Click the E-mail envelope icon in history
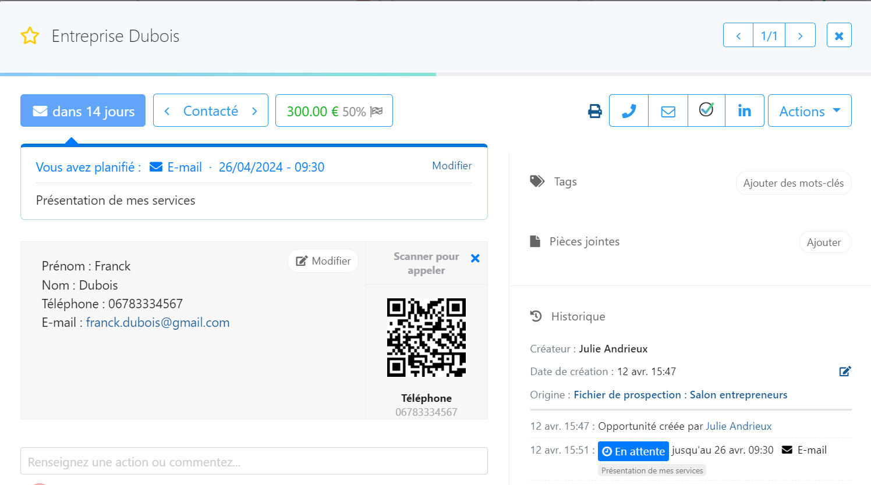The width and height of the screenshot is (871, 485). [787, 450]
